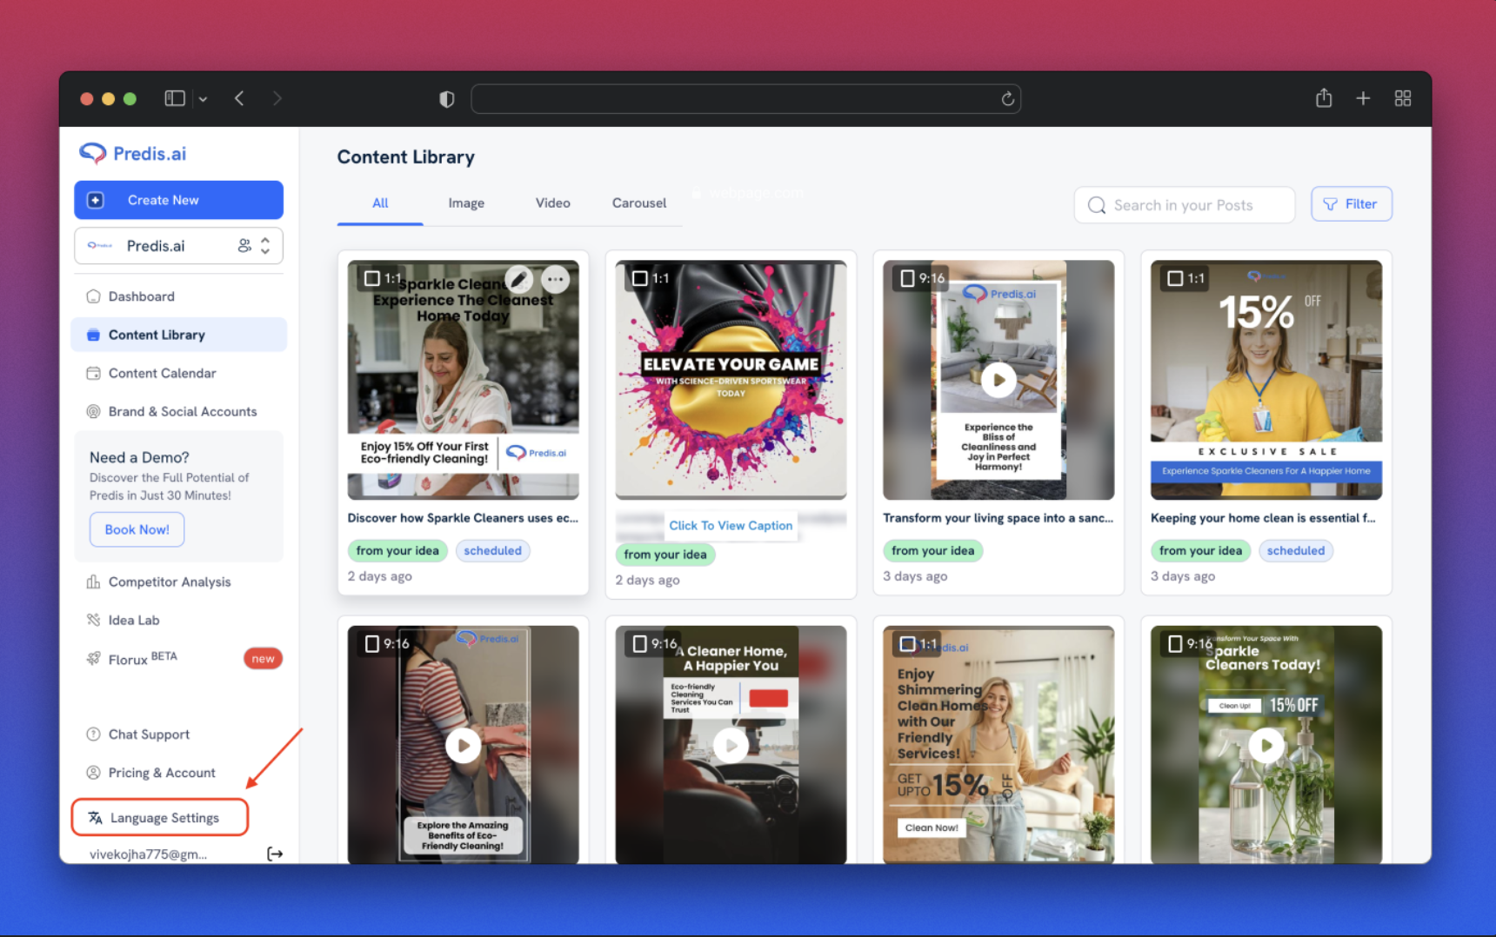Click the scheduled tag on Sparkle Cleaners post
This screenshot has height=937, width=1496.
click(492, 550)
